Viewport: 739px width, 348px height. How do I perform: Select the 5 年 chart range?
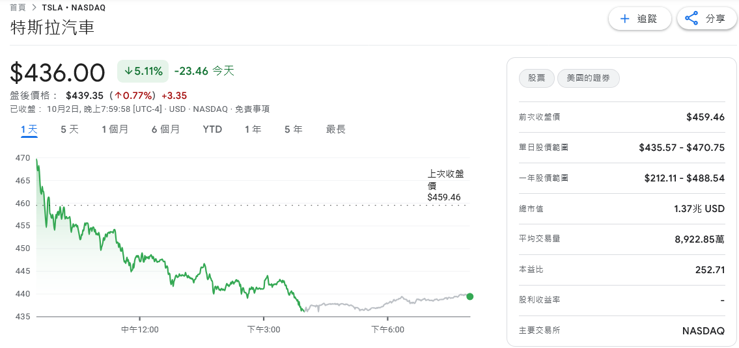pos(294,129)
